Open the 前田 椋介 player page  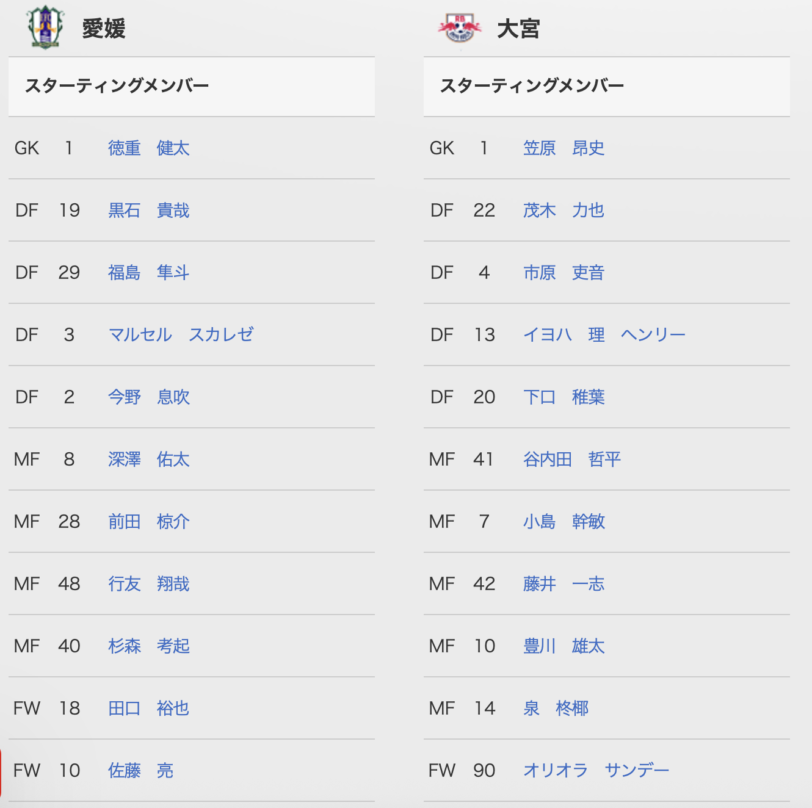point(149,521)
